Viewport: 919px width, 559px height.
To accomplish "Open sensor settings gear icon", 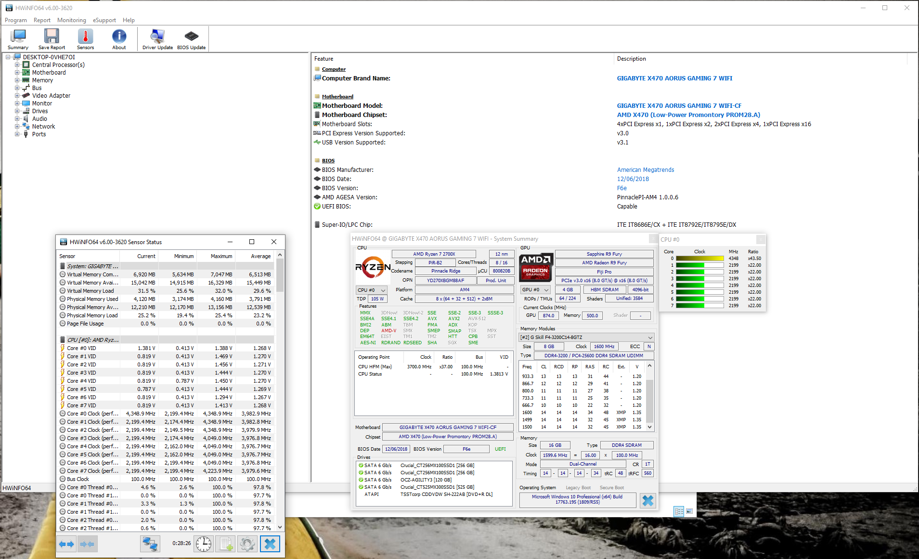I will tap(247, 544).
